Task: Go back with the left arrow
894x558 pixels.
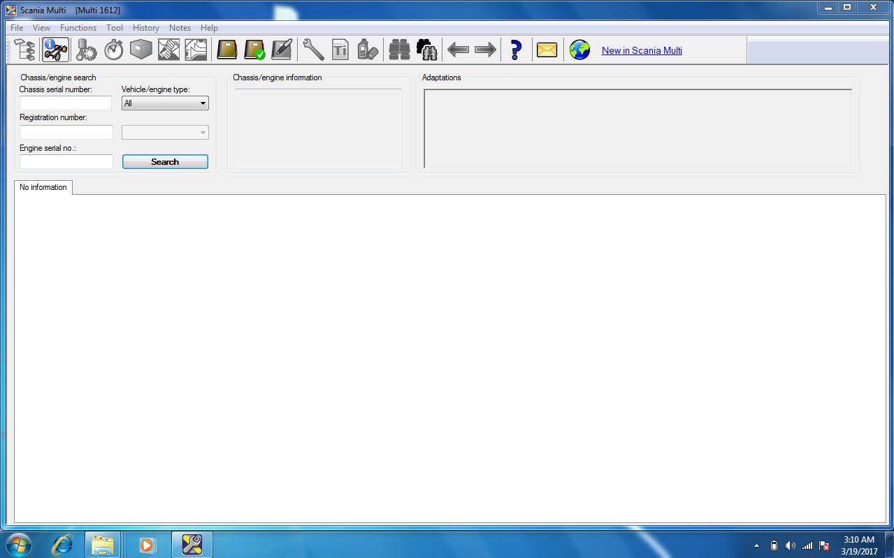Action: [x=458, y=50]
